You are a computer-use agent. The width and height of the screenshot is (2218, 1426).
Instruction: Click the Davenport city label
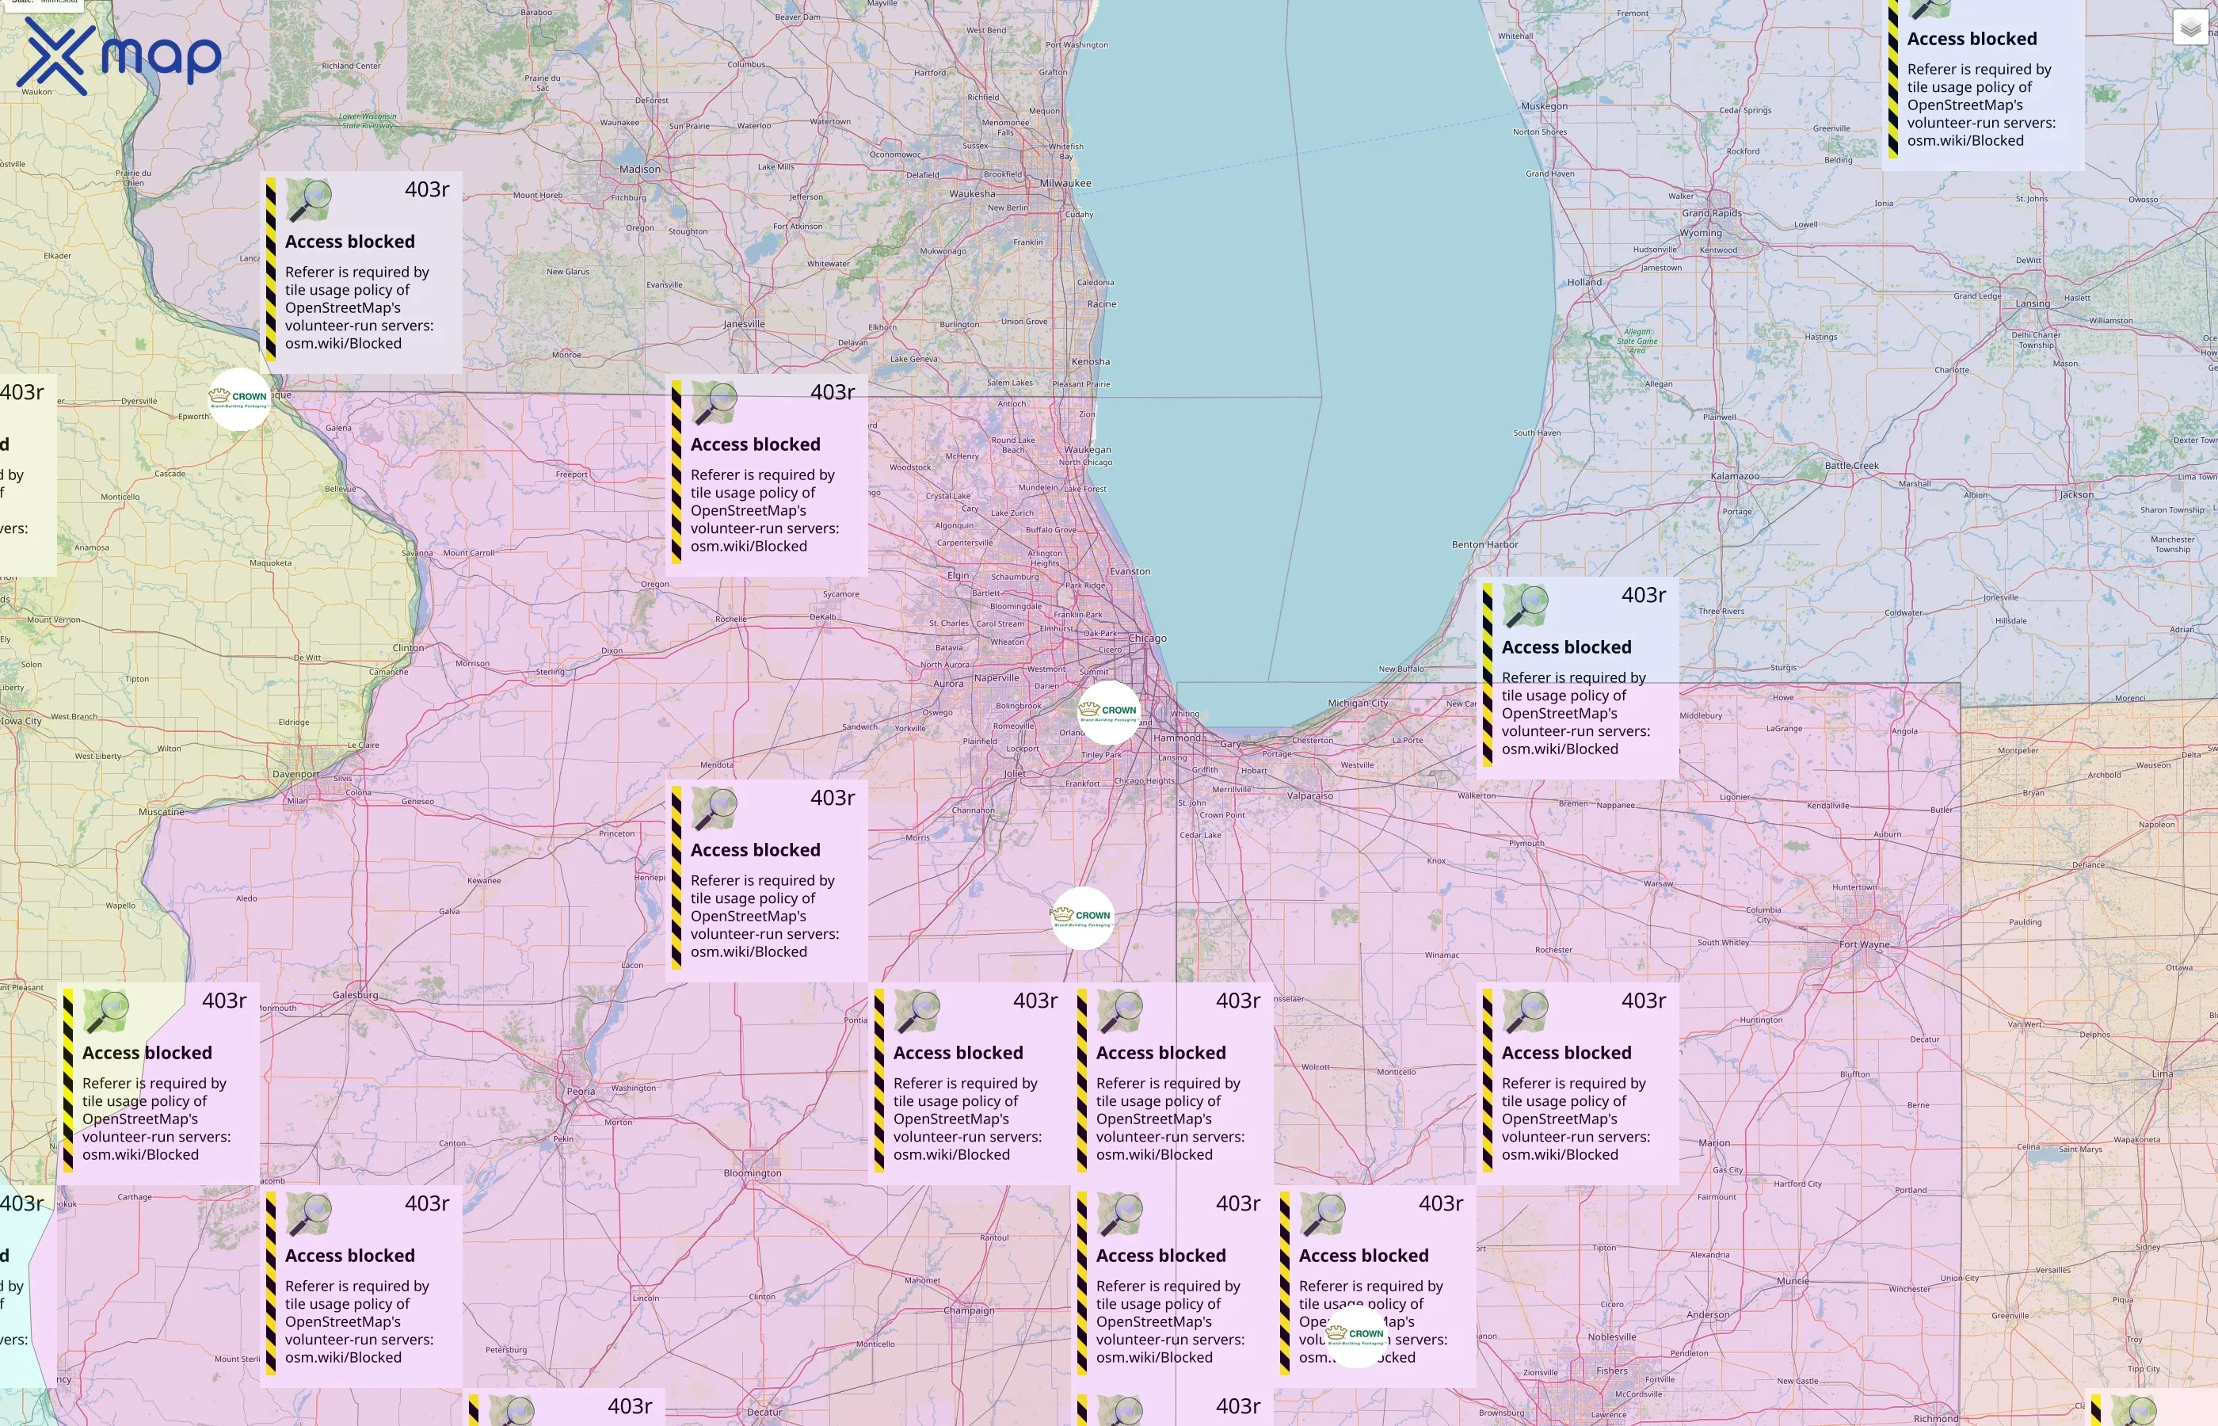(x=295, y=774)
